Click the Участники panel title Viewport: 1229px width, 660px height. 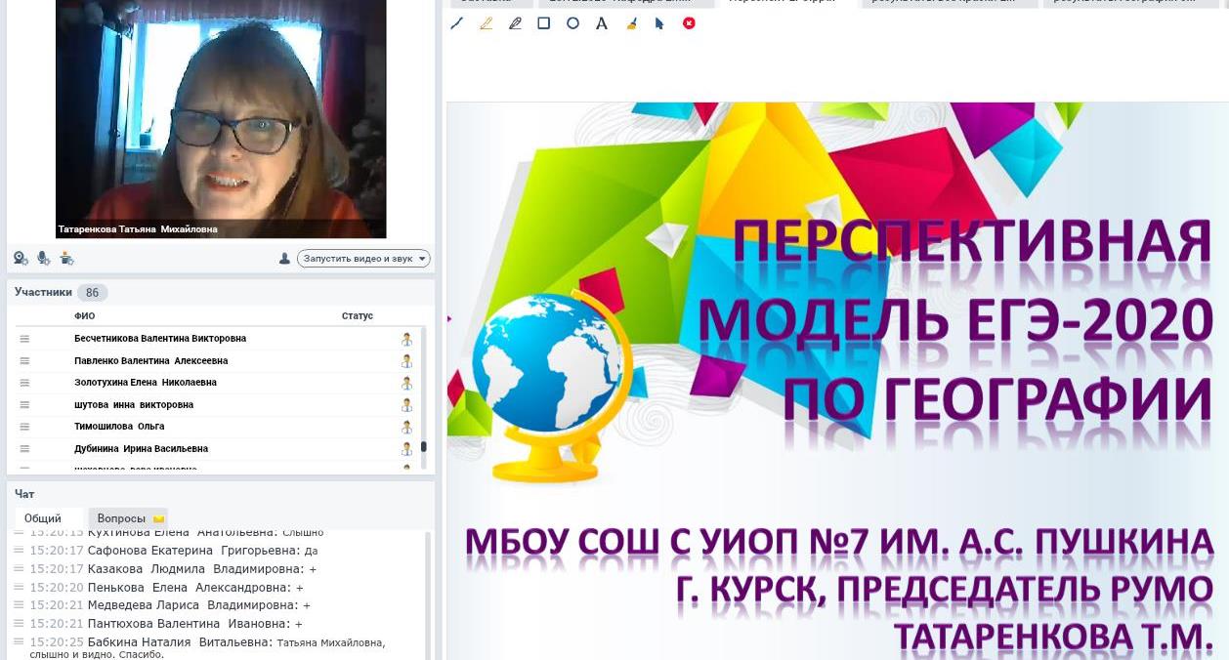point(43,292)
